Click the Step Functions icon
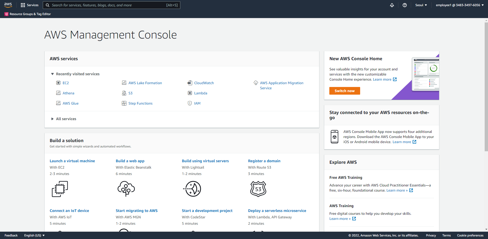This screenshot has width=488, height=239. pyautogui.click(x=124, y=103)
